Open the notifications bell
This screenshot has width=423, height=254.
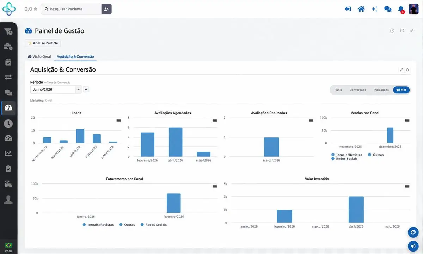tap(401, 9)
